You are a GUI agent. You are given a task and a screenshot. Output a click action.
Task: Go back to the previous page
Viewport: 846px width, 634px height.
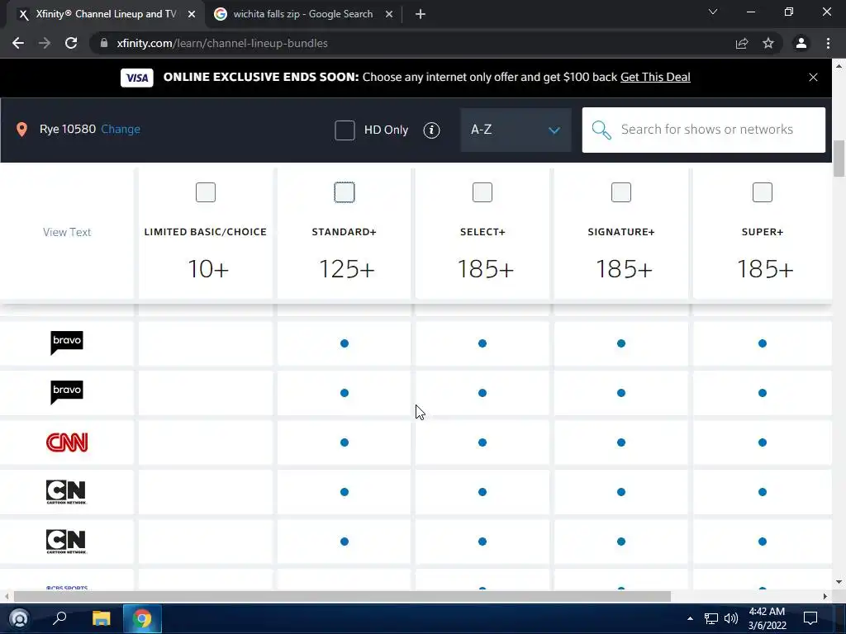(x=18, y=43)
